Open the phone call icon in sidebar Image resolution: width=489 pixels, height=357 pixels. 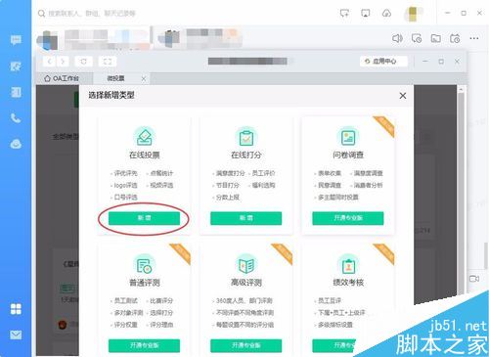click(16, 118)
